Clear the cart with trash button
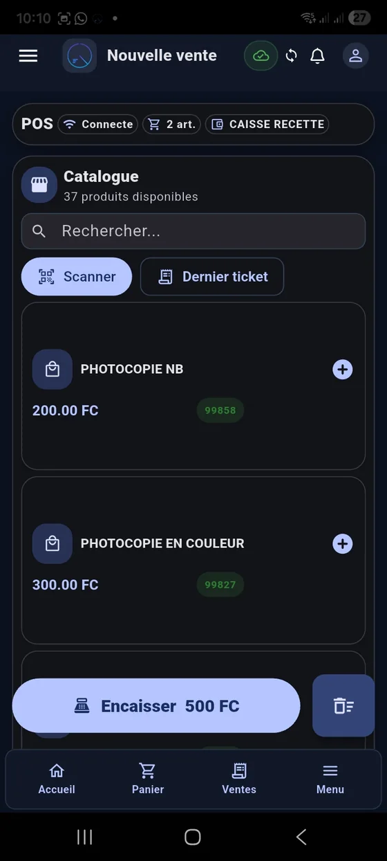387x861 pixels. [x=343, y=705]
